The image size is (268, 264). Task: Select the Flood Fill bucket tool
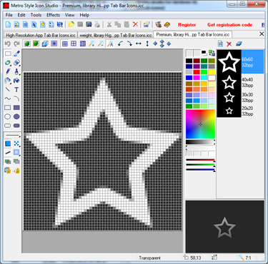(x=16, y=81)
